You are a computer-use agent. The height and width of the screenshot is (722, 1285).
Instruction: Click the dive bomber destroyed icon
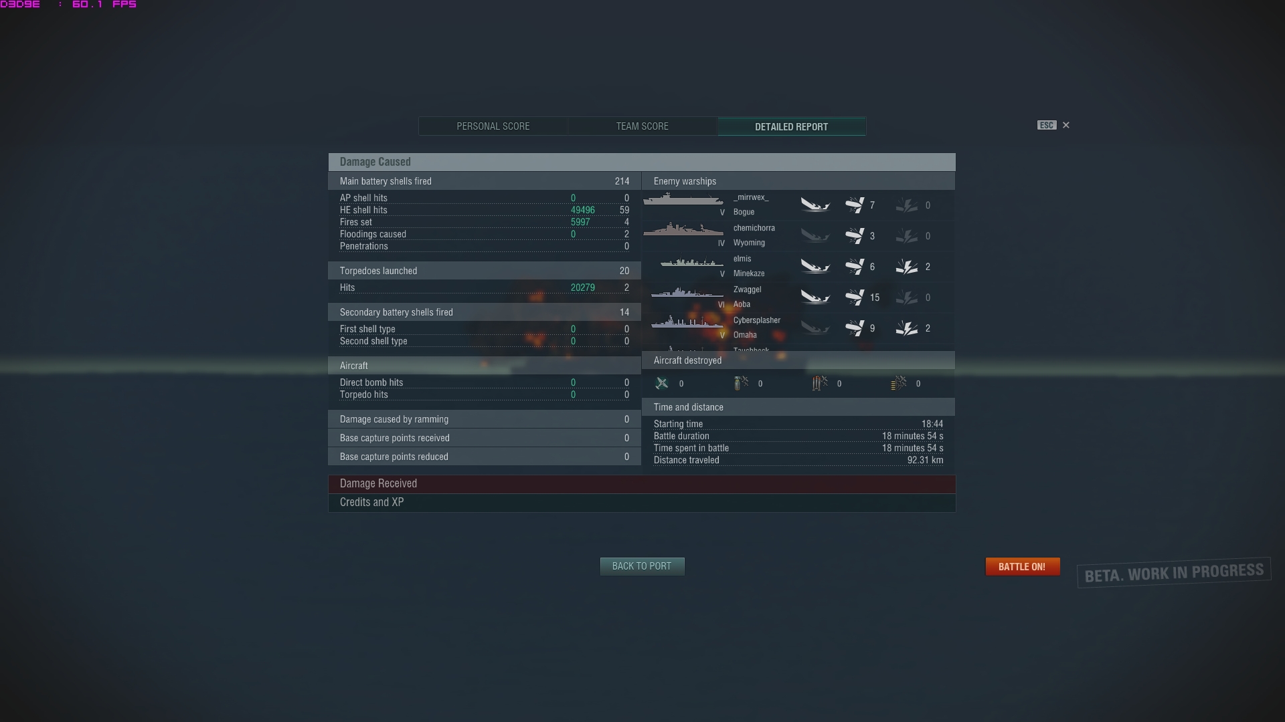tap(741, 383)
